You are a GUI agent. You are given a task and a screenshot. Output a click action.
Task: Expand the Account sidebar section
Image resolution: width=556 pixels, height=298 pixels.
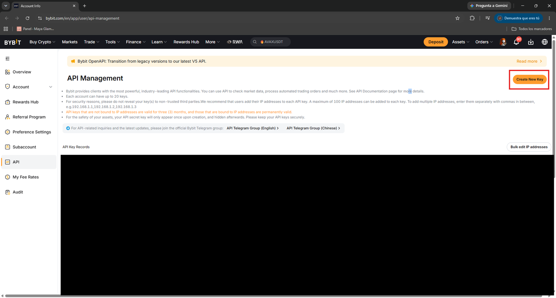click(x=29, y=87)
